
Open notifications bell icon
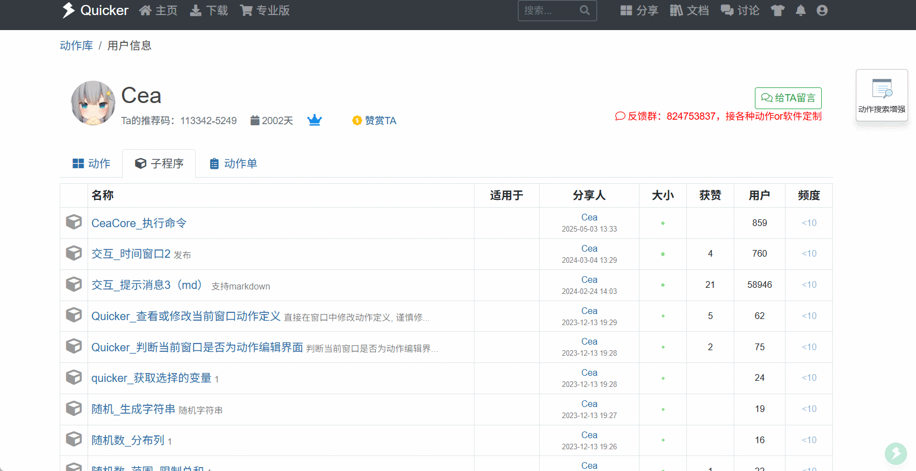tap(801, 11)
